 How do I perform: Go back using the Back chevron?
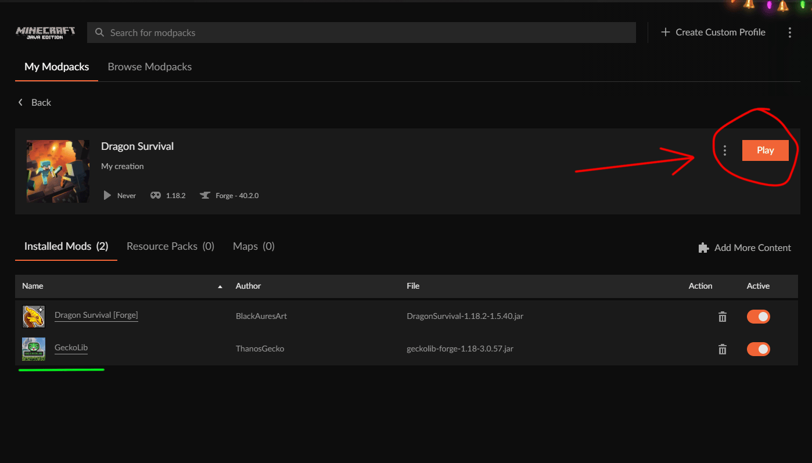tap(21, 102)
